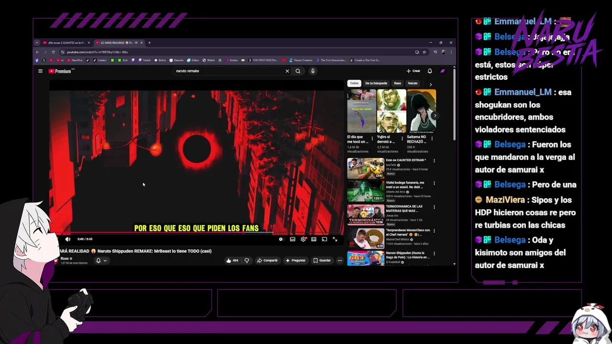
Task: Select the 'Todos' filter chip
Action: coord(354,83)
